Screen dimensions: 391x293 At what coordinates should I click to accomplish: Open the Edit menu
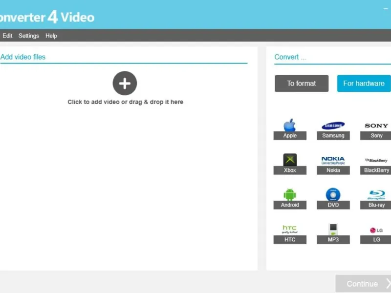coord(7,36)
